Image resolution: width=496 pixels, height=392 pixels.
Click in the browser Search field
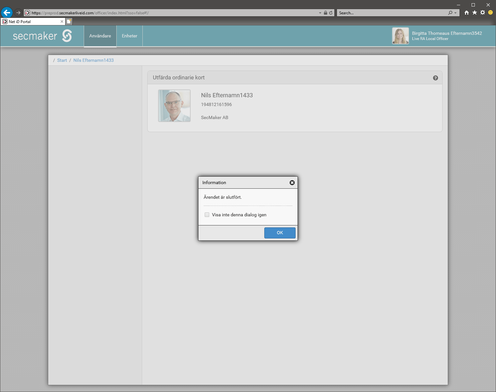[x=391, y=13]
